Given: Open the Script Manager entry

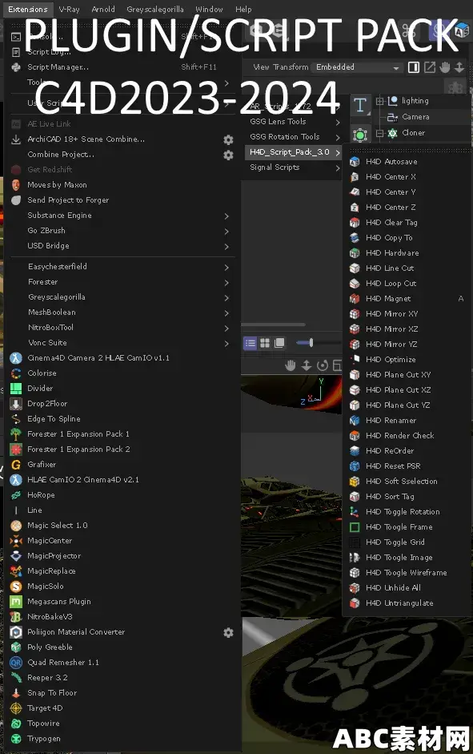Looking at the screenshot, I should click(58, 67).
